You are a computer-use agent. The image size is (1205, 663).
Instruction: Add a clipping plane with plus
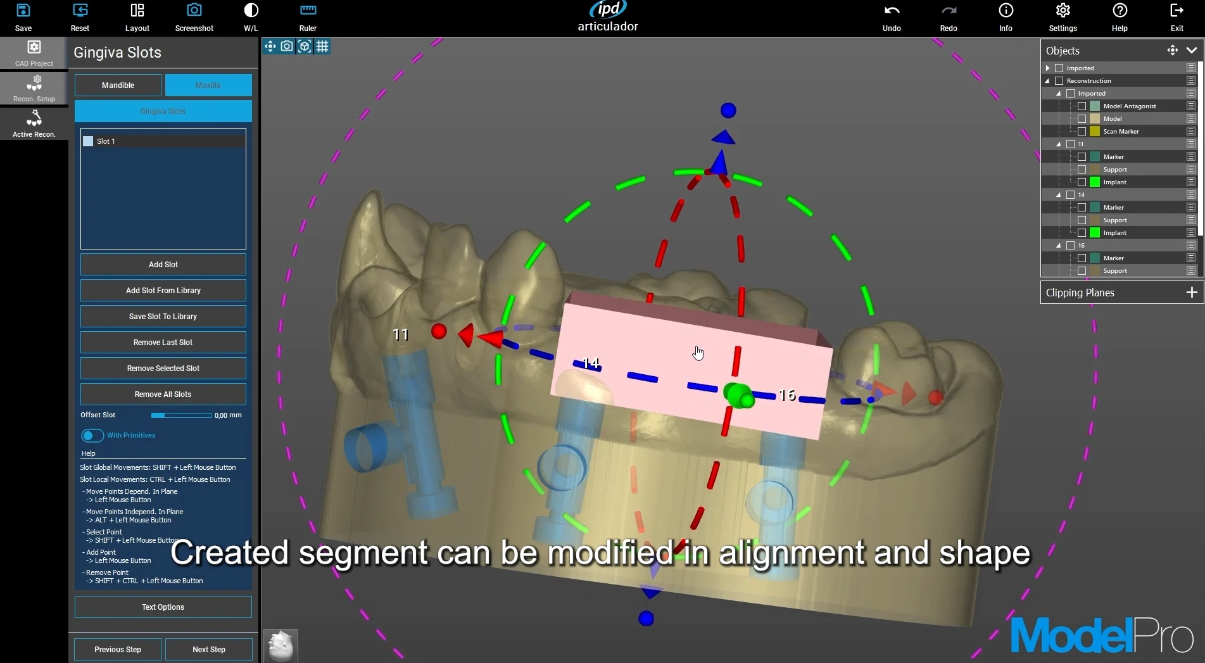coord(1192,293)
